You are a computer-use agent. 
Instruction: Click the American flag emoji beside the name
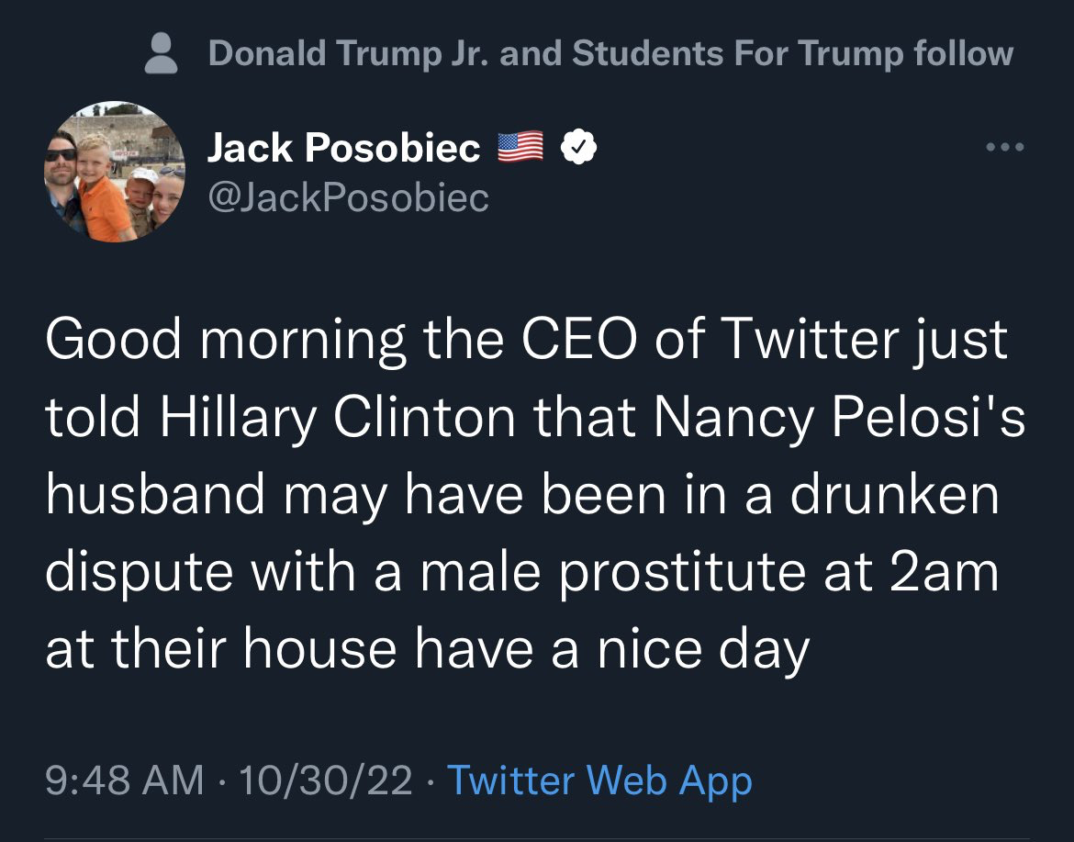click(x=520, y=147)
